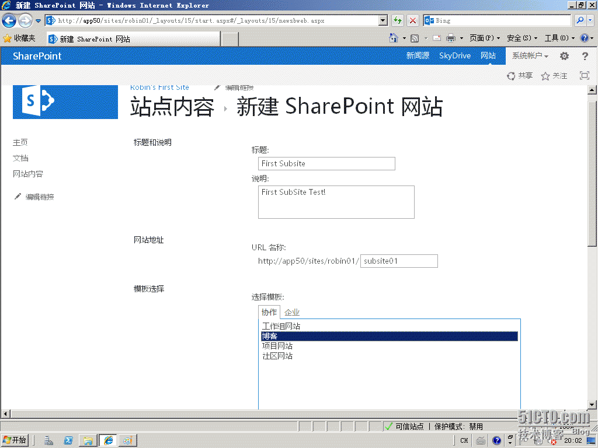598x448 pixels.
Task: Open the 新闻源 newsfeed link
Action: click(418, 55)
